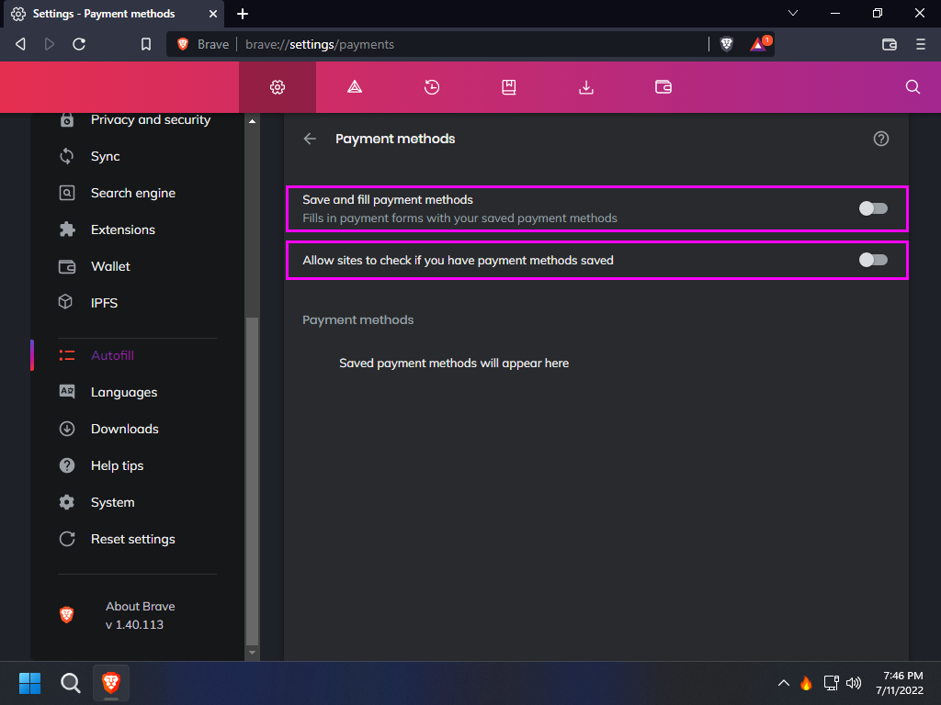Image resolution: width=941 pixels, height=705 pixels.
Task: Open the Brave Rewards triangle tab
Action: pyautogui.click(x=355, y=87)
